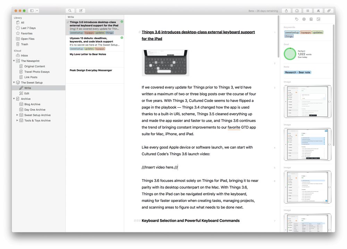The width and height of the screenshot is (347, 249).
Task: Toggle the library sidebar view button
Action: [32, 11]
